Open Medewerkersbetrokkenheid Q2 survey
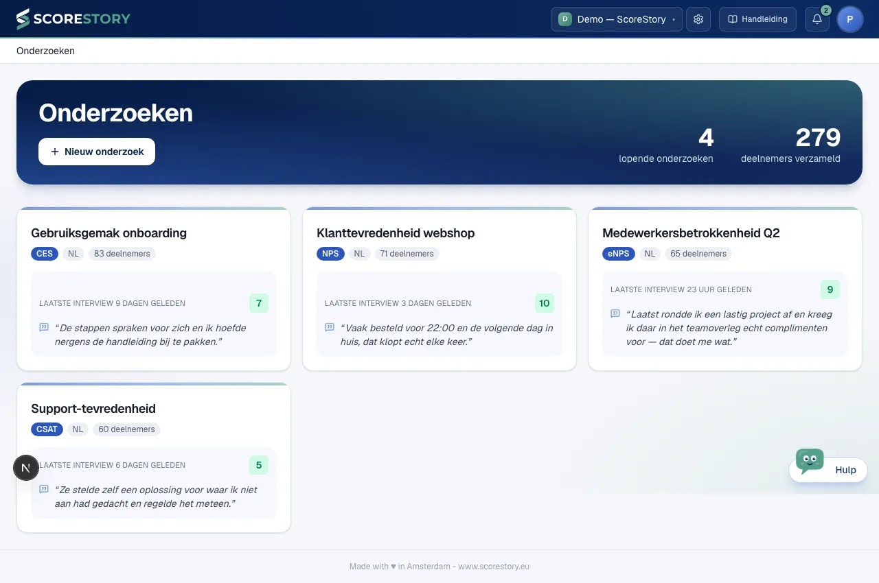The image size is (879, 583). 691,233
